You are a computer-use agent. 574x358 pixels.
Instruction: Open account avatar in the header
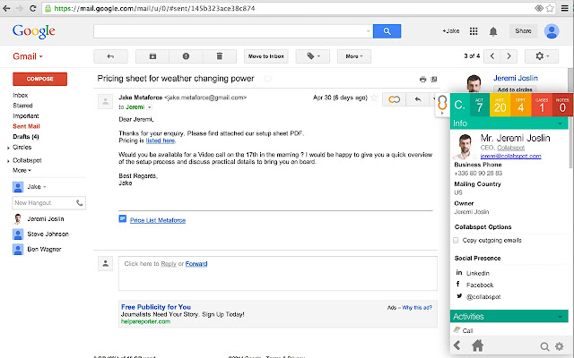552,31
